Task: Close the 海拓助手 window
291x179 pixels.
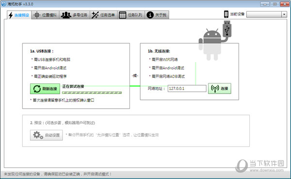Action: point(285,4)
